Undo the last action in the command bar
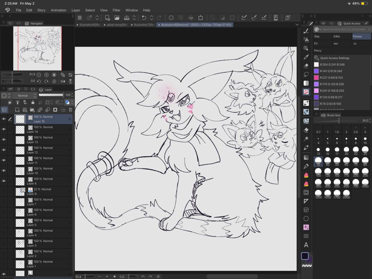The height and width of the screenshot is (279, 372). click(x=144, y=18)
